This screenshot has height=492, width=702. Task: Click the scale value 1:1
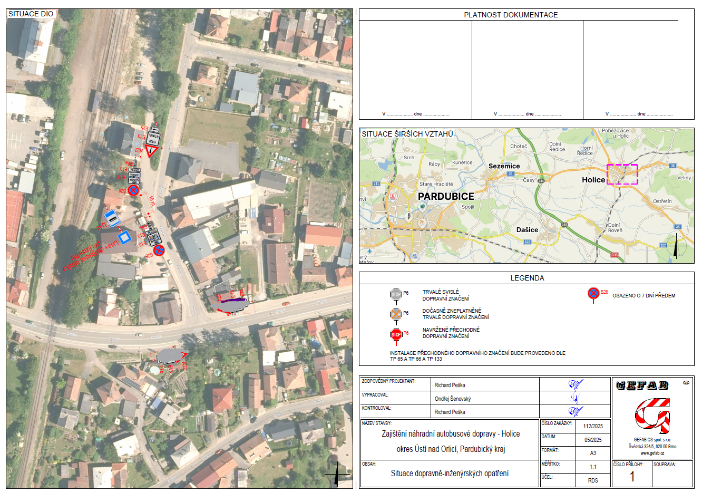(x=593, y=467)
